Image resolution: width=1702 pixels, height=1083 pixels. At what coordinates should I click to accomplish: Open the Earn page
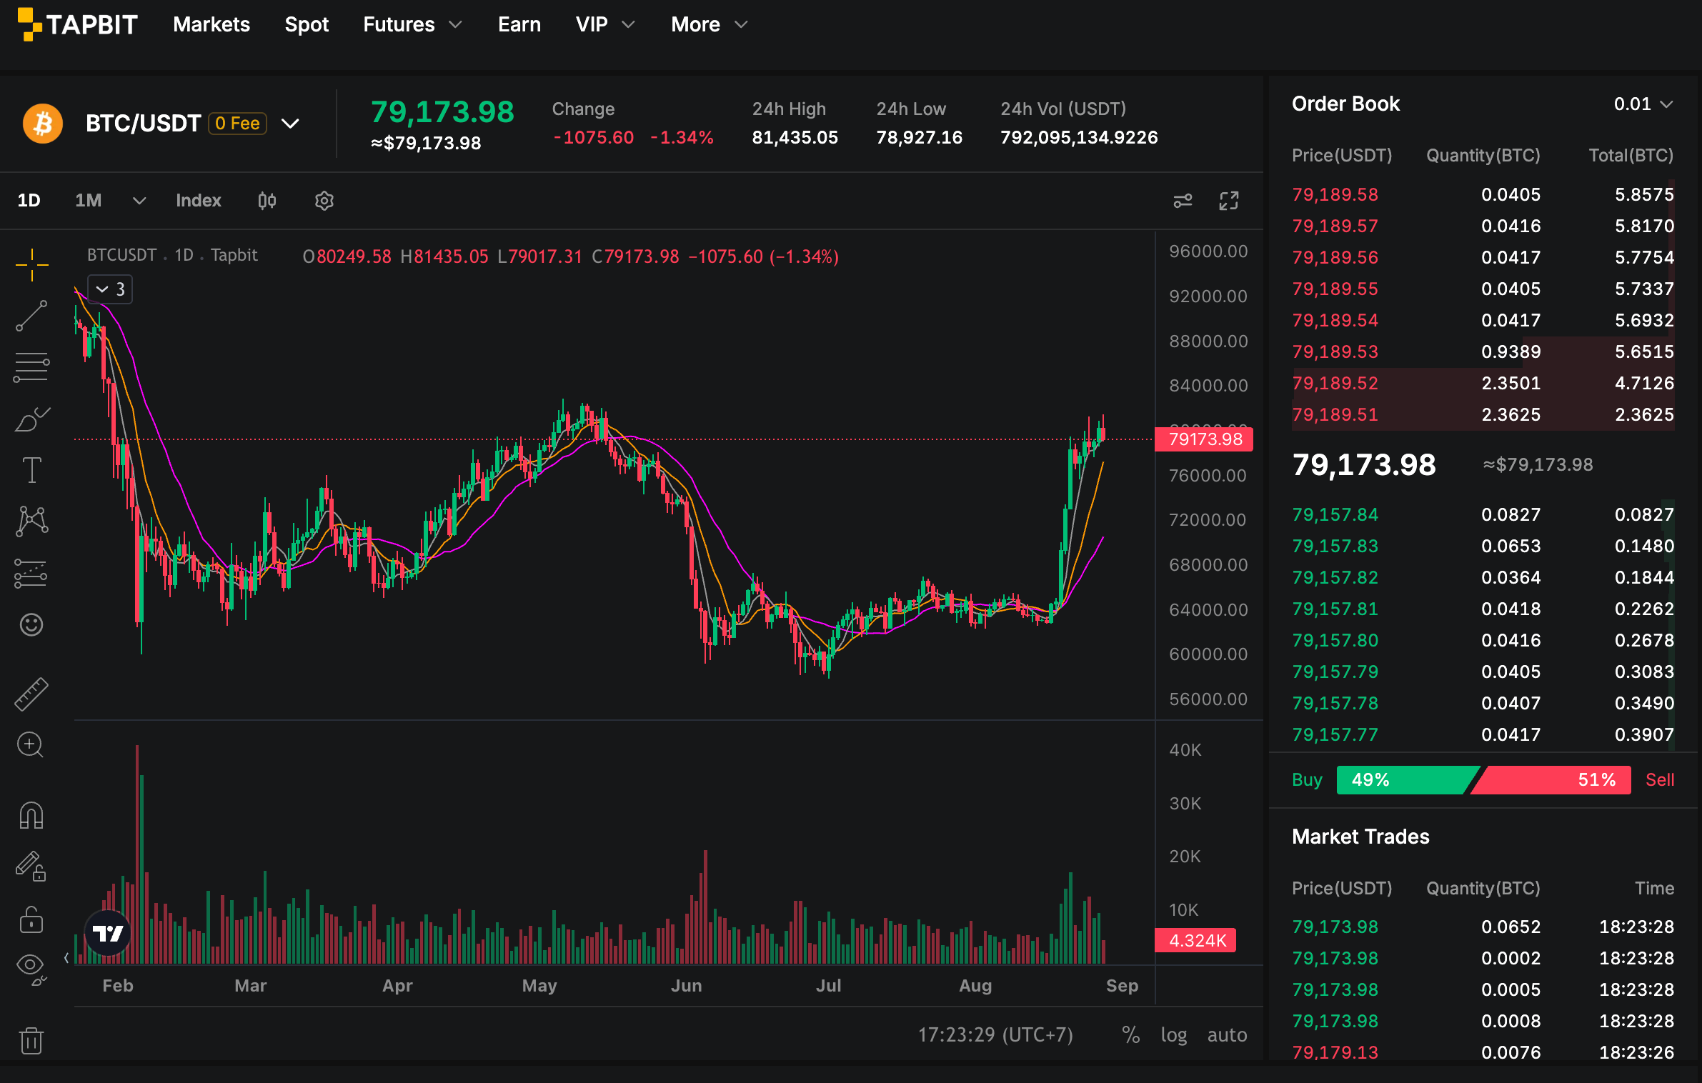pos(519,24)
